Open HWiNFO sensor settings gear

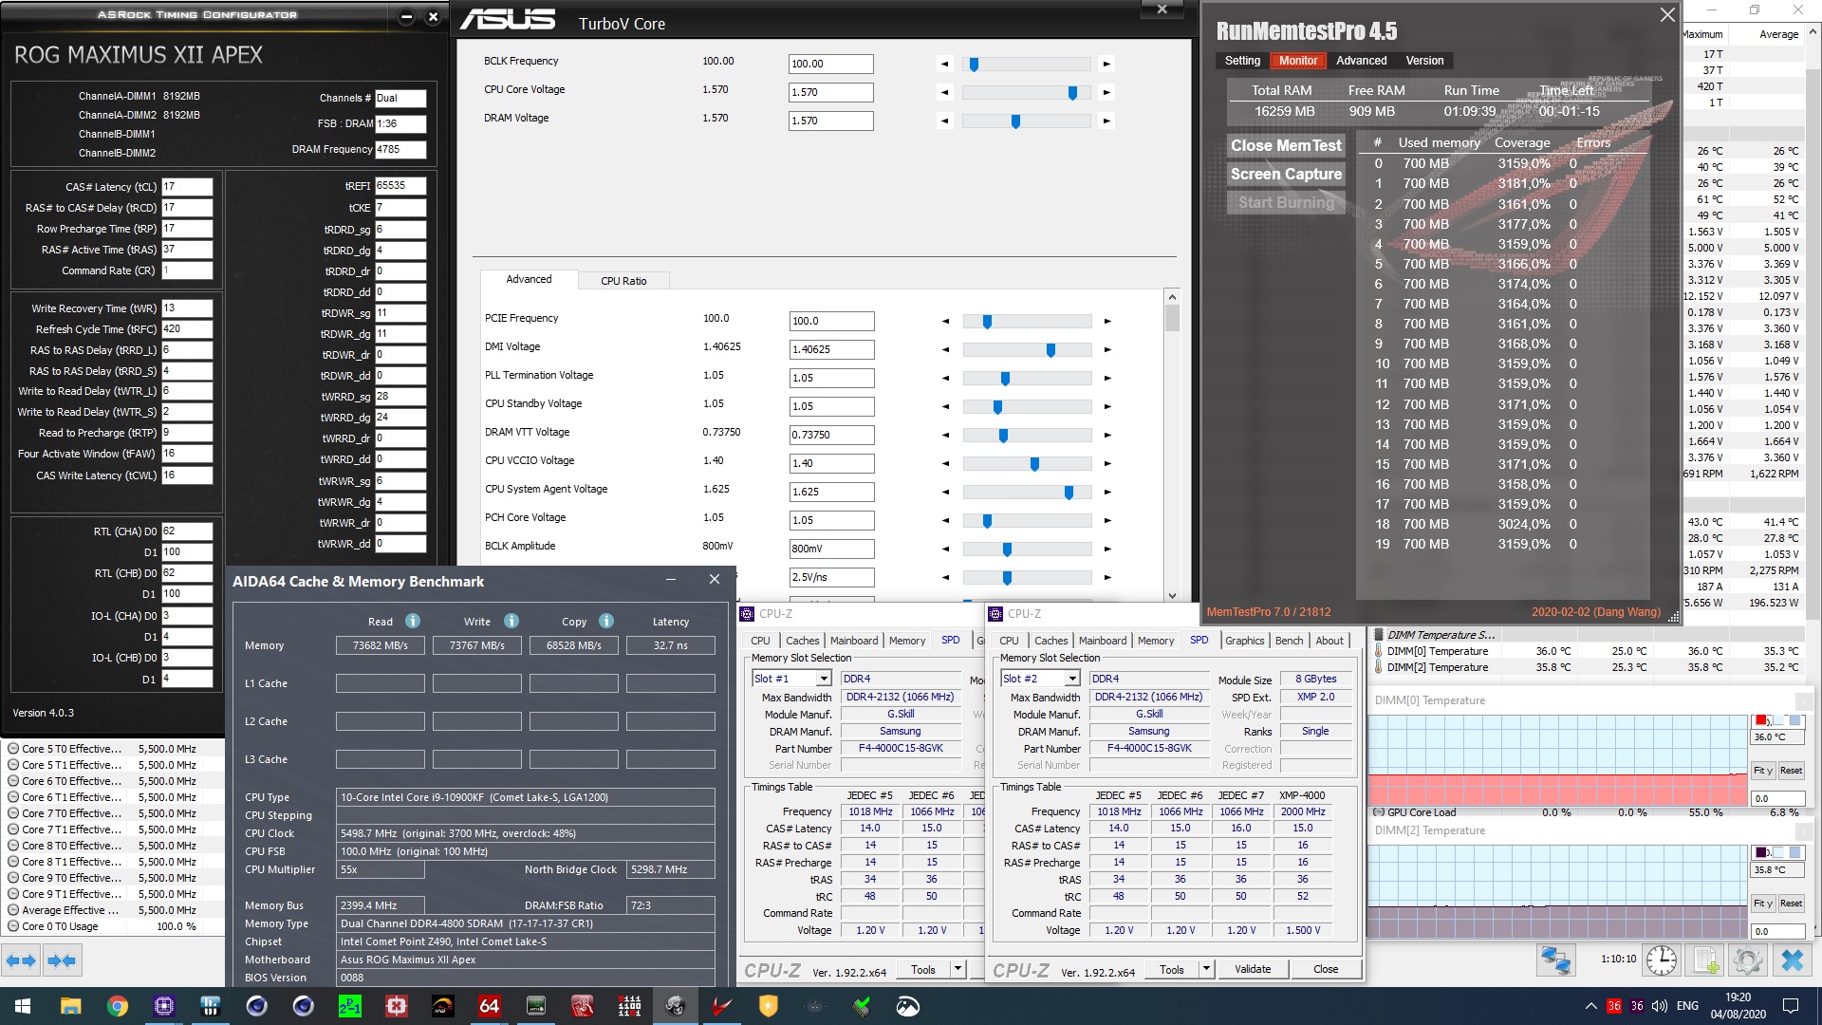[x=1747, y=960]
